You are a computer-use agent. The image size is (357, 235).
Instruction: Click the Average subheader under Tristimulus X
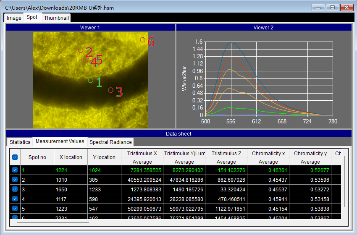142,162
